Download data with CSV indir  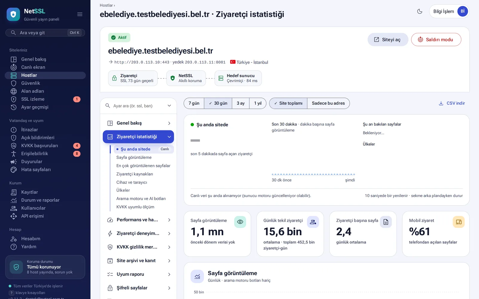click(452, 103)
